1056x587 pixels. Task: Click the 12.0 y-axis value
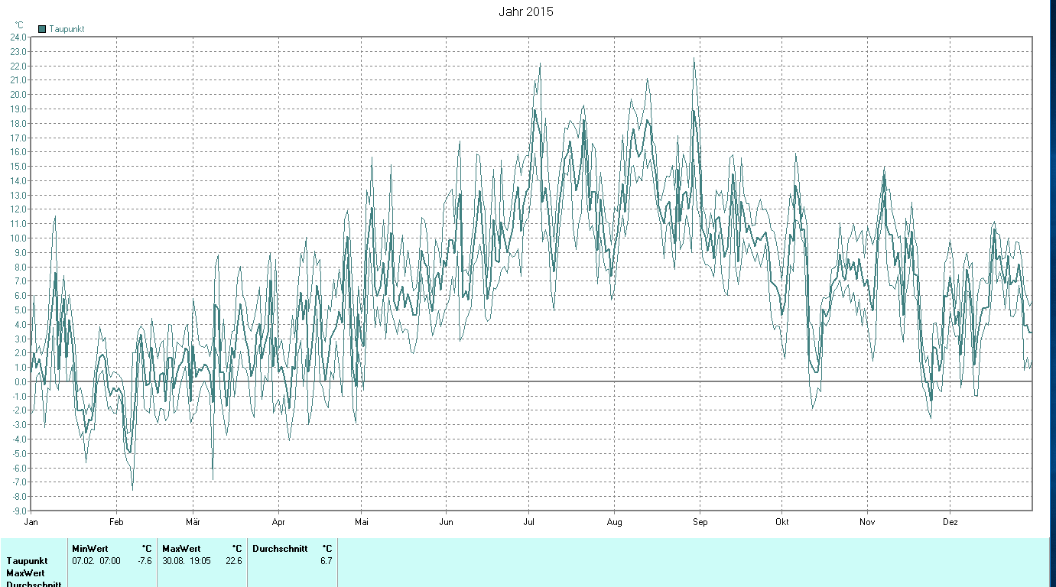[x=18, y=209]
